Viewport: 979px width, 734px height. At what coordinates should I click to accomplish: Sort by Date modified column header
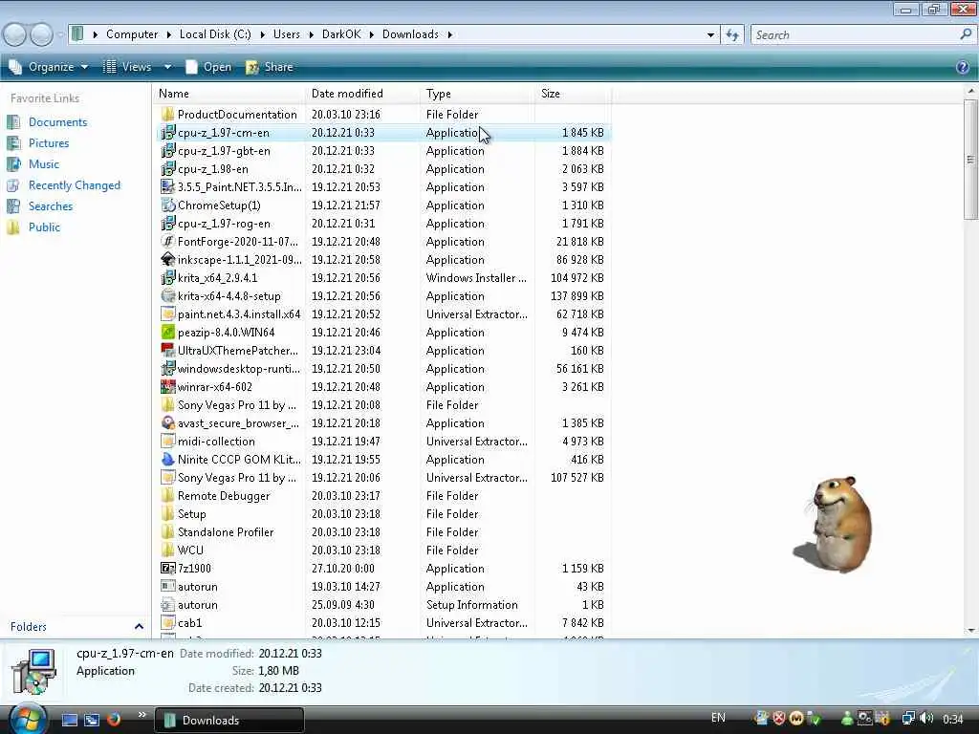[363, 94]
